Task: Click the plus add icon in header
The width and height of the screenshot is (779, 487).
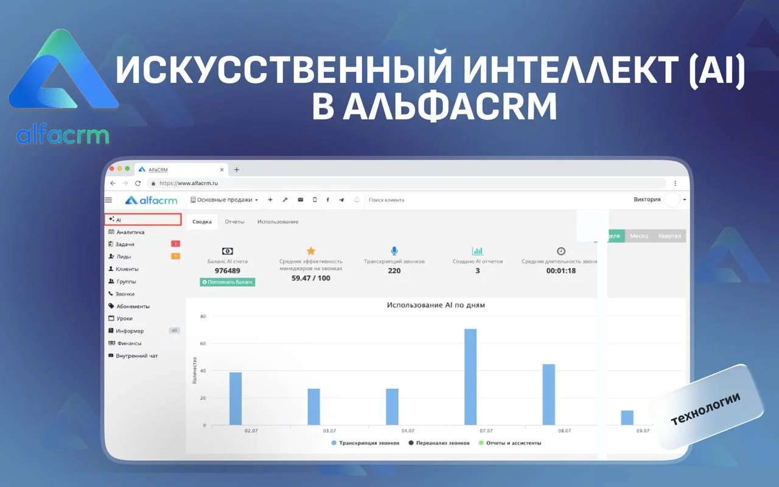Action: coord(270,200)
